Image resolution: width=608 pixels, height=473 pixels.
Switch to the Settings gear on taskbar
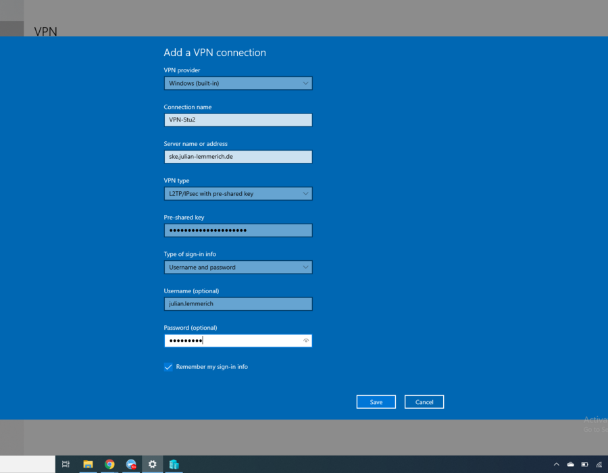click(153, 464)
